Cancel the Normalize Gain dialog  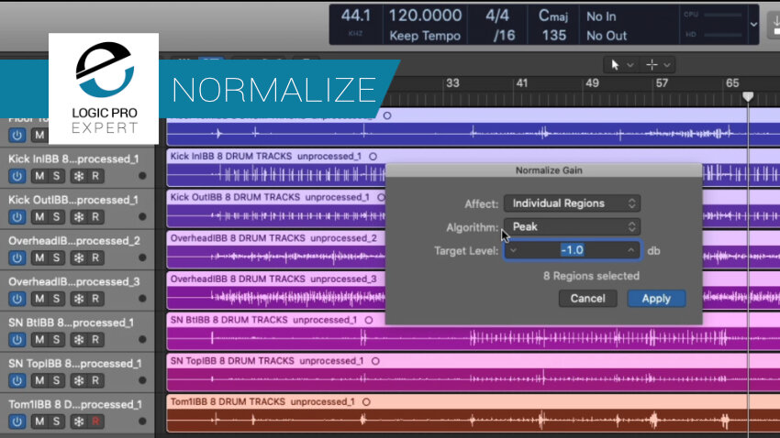coord(587,299)
